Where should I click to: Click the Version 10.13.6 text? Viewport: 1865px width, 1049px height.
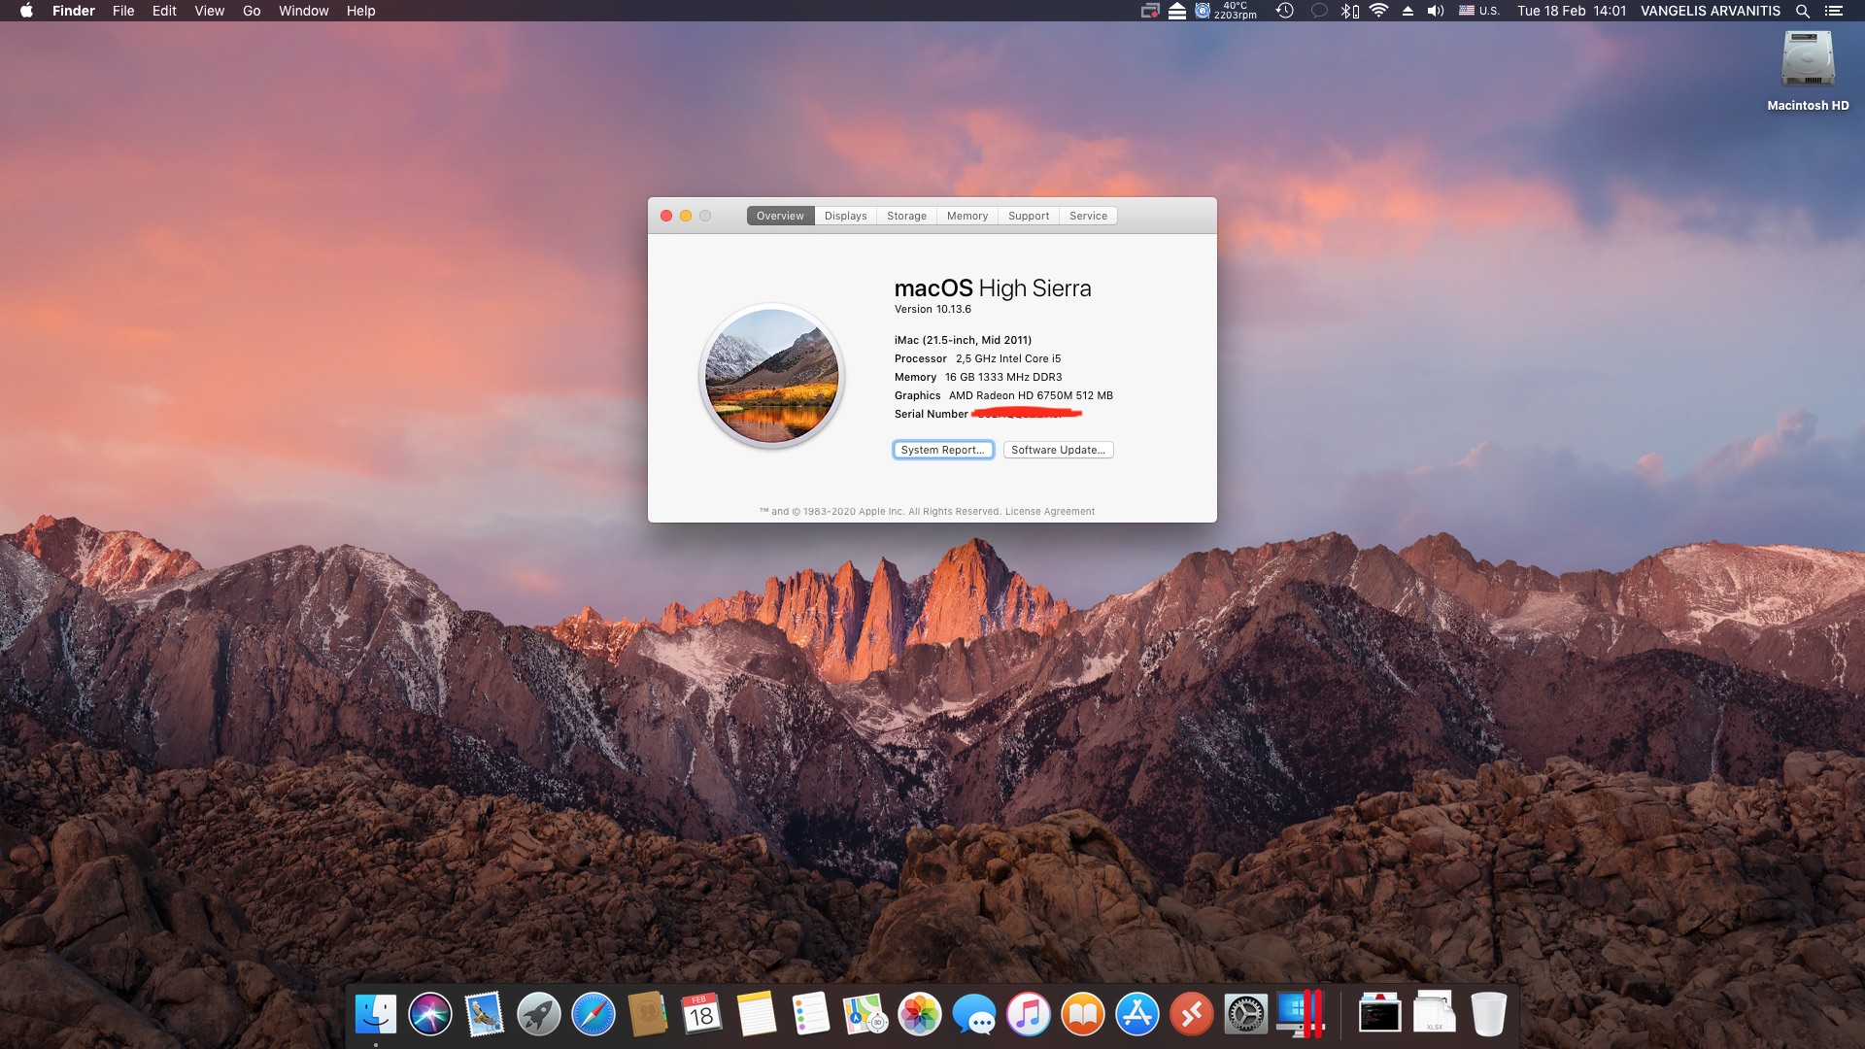(x=932, y=309)
